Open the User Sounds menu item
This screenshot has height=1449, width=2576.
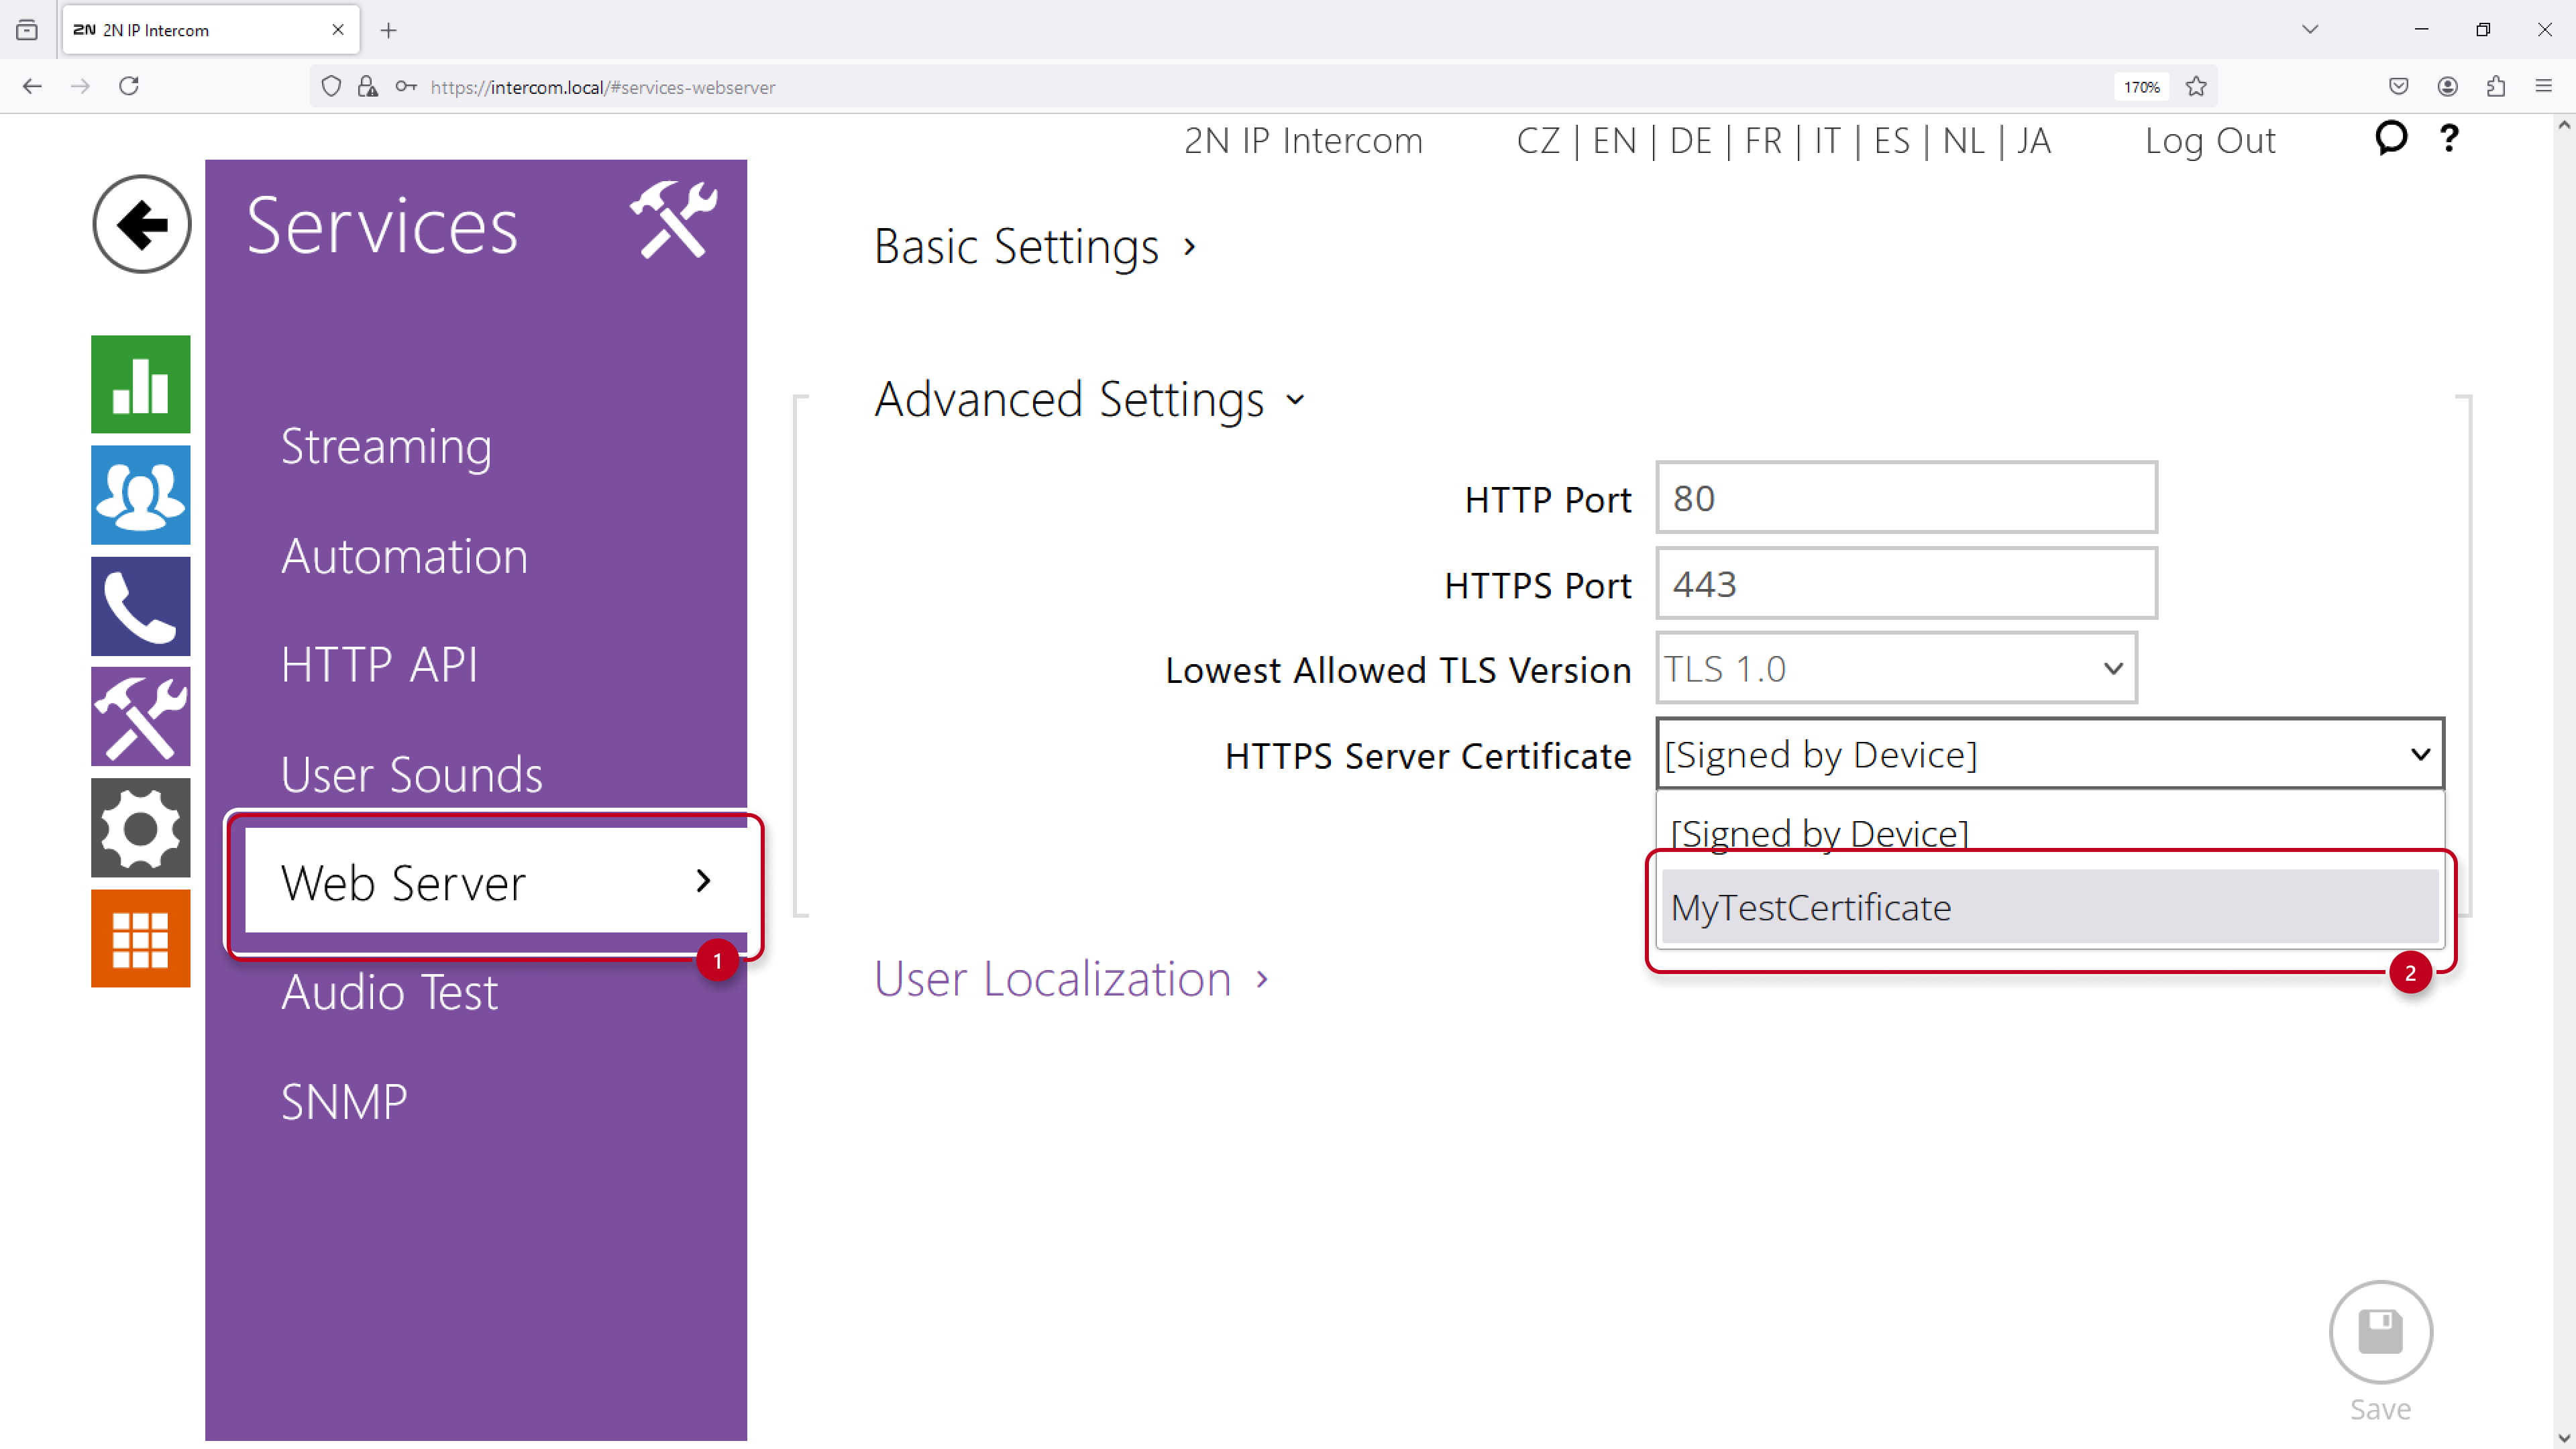point(411,774)
